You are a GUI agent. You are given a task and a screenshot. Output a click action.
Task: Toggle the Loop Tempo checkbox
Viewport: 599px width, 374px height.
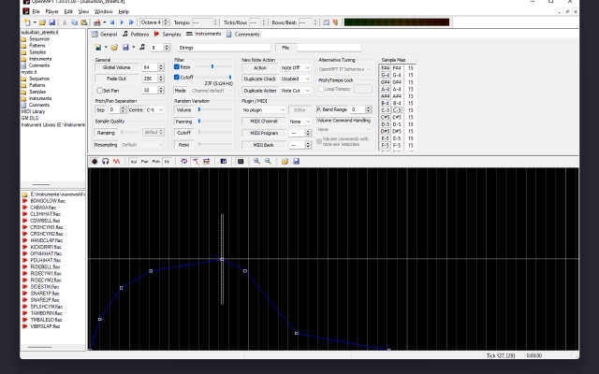click(321, 89)
